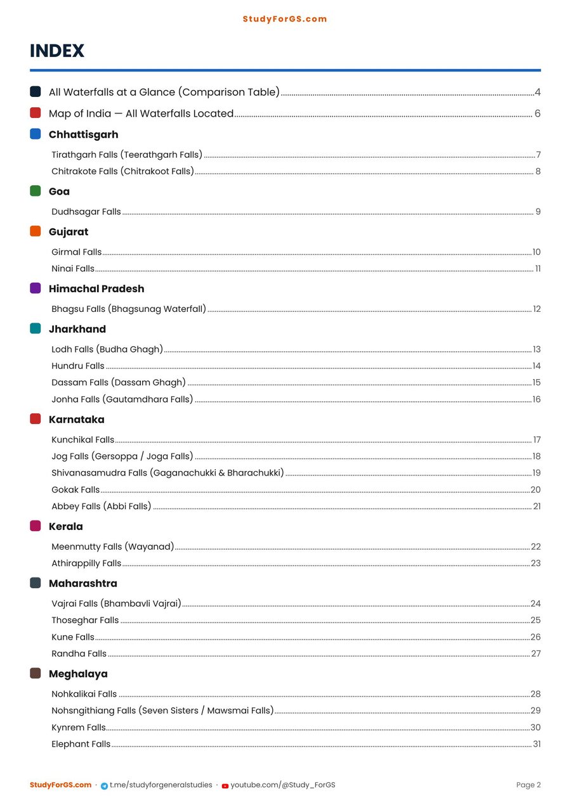The image size is (571, 807).
Task: Select the Maharashtra section heading
Action: (x=83, y=583)
